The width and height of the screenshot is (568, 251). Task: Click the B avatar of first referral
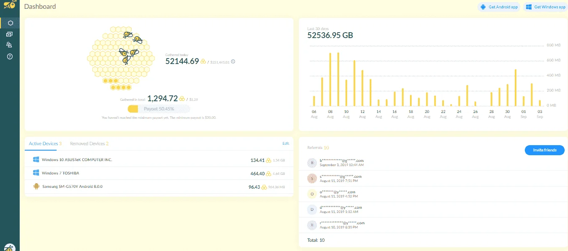(x=311, y=163)
